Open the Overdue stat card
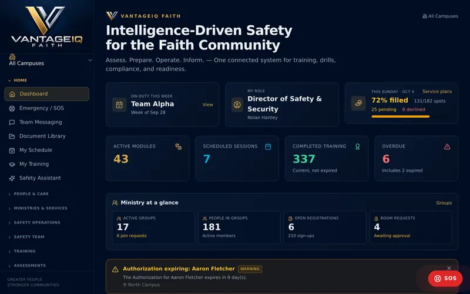Image resolution: width=470 pixels, height=294 pixels. [417, 158]
